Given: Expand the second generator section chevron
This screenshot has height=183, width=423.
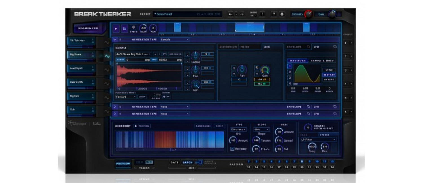Looking at the screenshot, I should click(115, 107).
